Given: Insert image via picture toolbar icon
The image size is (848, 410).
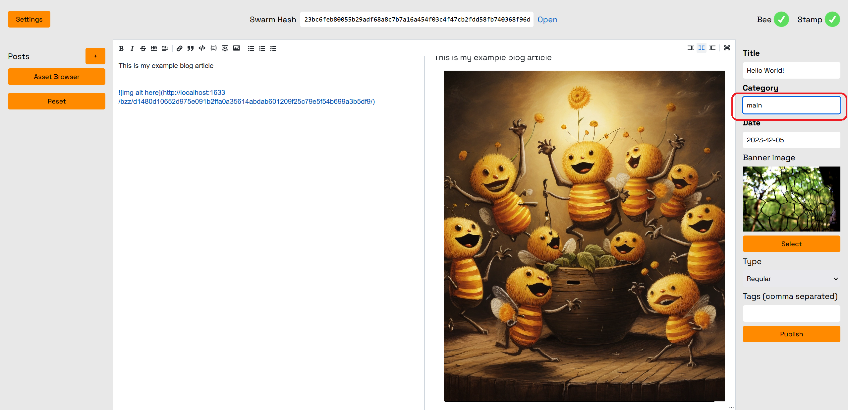Looking at the screenshot, I should (x=236, y=48).
